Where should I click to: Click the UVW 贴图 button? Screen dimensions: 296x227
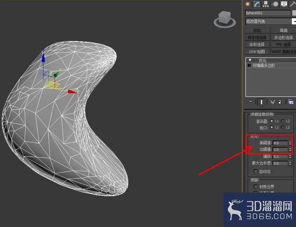[x=257, y=52]
